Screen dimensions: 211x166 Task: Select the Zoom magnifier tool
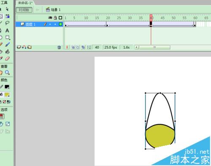click(x=7, y=72)
